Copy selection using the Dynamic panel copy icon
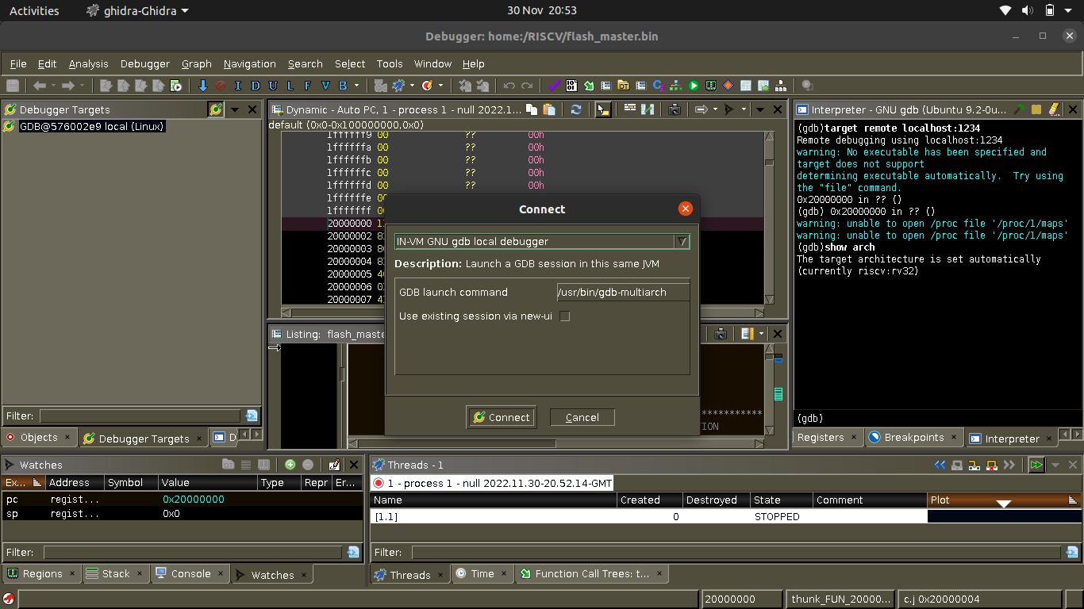Image resolution: width=1084 pixels, height=609 pixels. (530, 109)
